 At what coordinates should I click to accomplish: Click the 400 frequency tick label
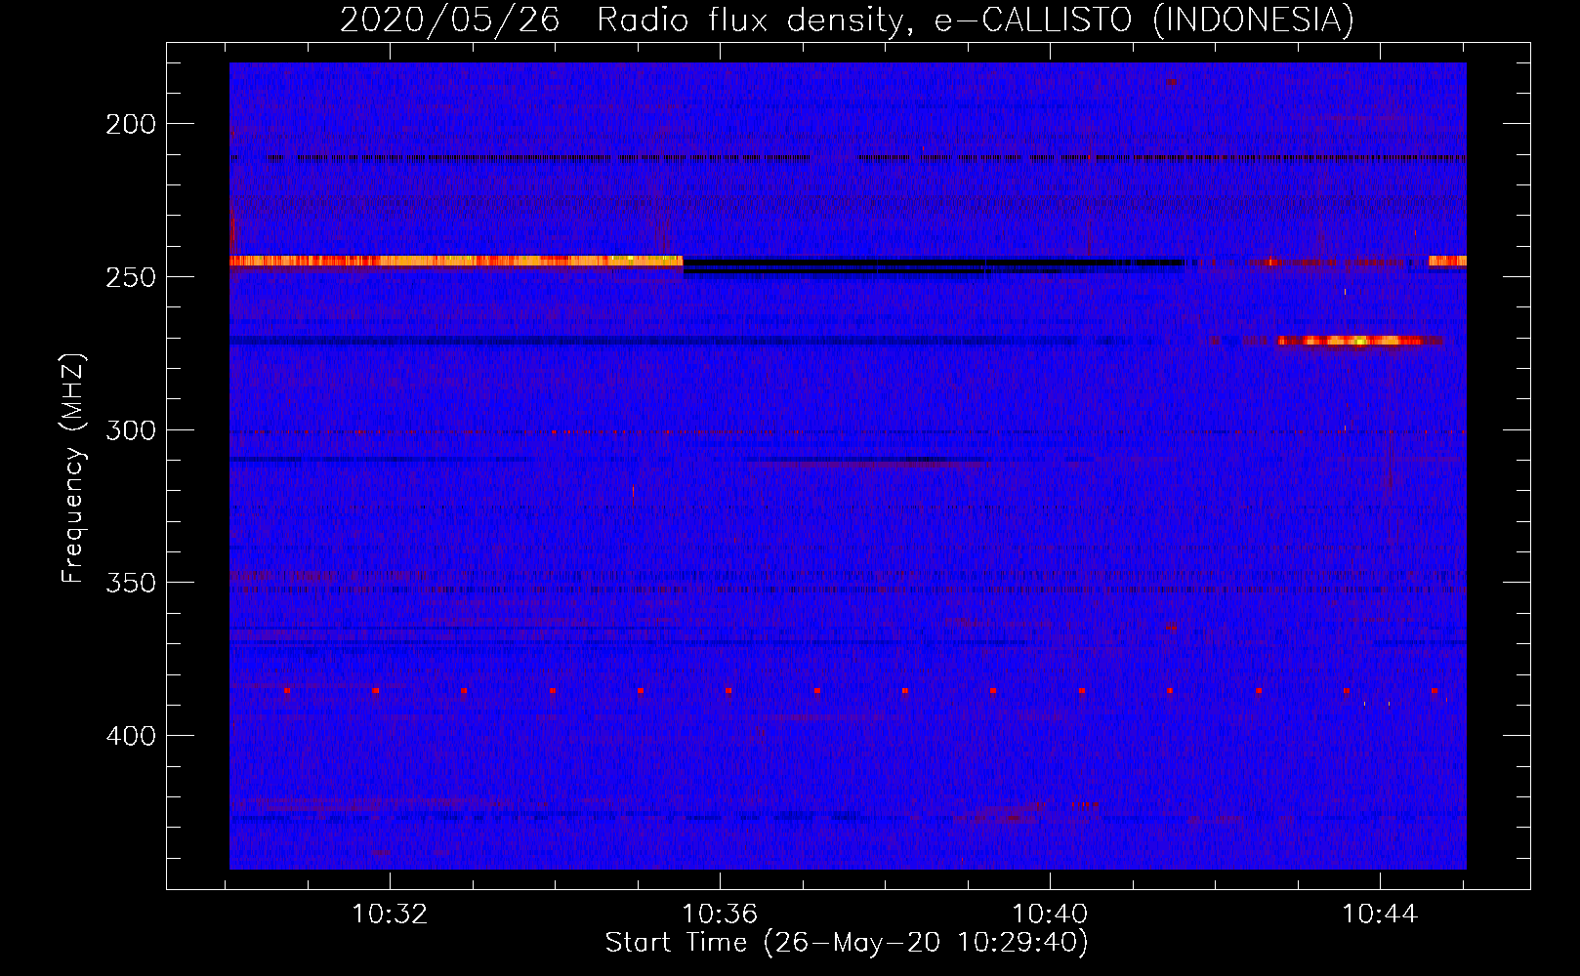pyautogui.click(x=131, y=736)
